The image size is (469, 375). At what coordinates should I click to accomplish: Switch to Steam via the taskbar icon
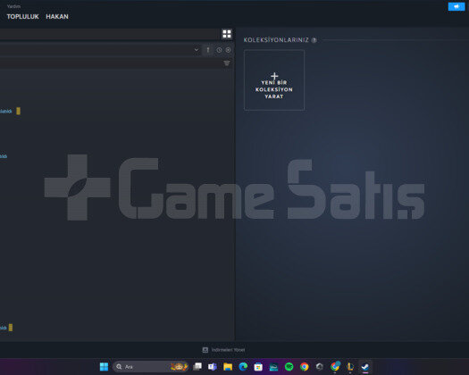pyautogui.click(x=365, y=367)
